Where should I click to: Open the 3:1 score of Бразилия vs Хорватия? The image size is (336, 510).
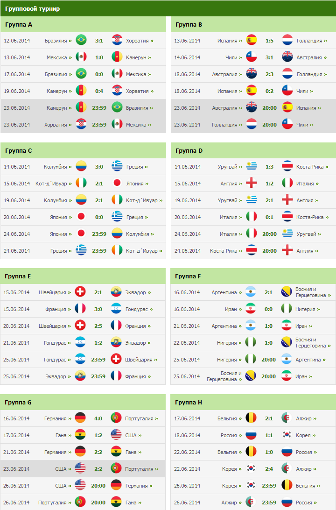[x=99, y=41]
